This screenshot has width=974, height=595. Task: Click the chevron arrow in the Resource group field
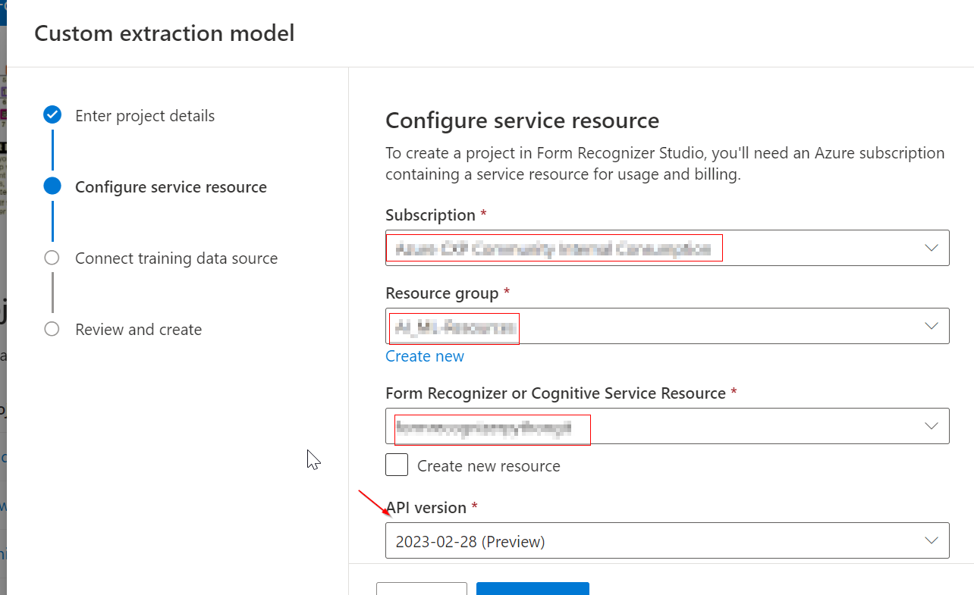coord(932,326)
